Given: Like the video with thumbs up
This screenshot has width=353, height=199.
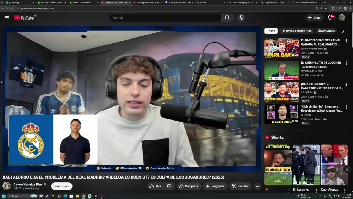Looking at the screenshot, I should (155, 186).
